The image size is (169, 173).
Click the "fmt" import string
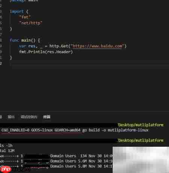click(25, 17)
